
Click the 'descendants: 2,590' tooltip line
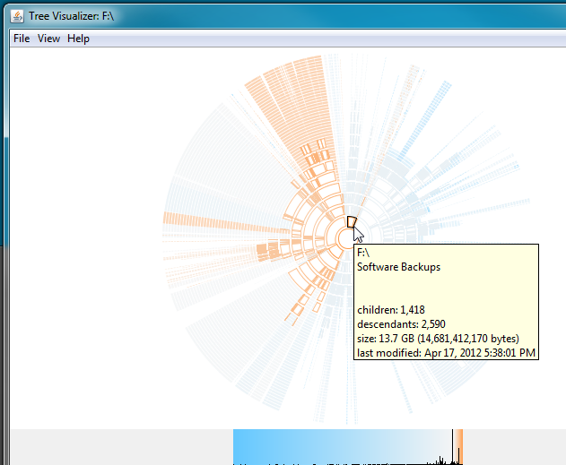tap(401, 324)
